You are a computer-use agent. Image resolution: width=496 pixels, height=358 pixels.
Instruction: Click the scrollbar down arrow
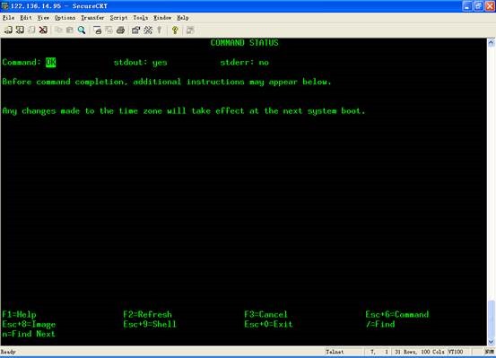click(491, 342)
